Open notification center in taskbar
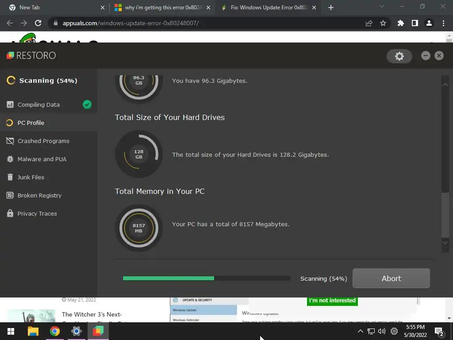Screen dimensions: 453x340 pyautogui.click(x=439, y=332)
